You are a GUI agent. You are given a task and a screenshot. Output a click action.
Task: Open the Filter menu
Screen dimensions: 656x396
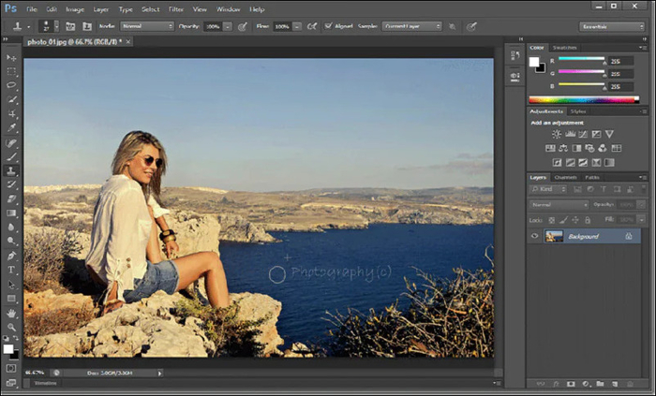click(x=176, y=9)
